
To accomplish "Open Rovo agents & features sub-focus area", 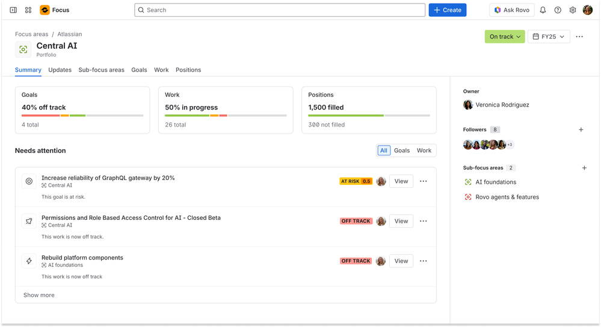I will coord(507,197).
